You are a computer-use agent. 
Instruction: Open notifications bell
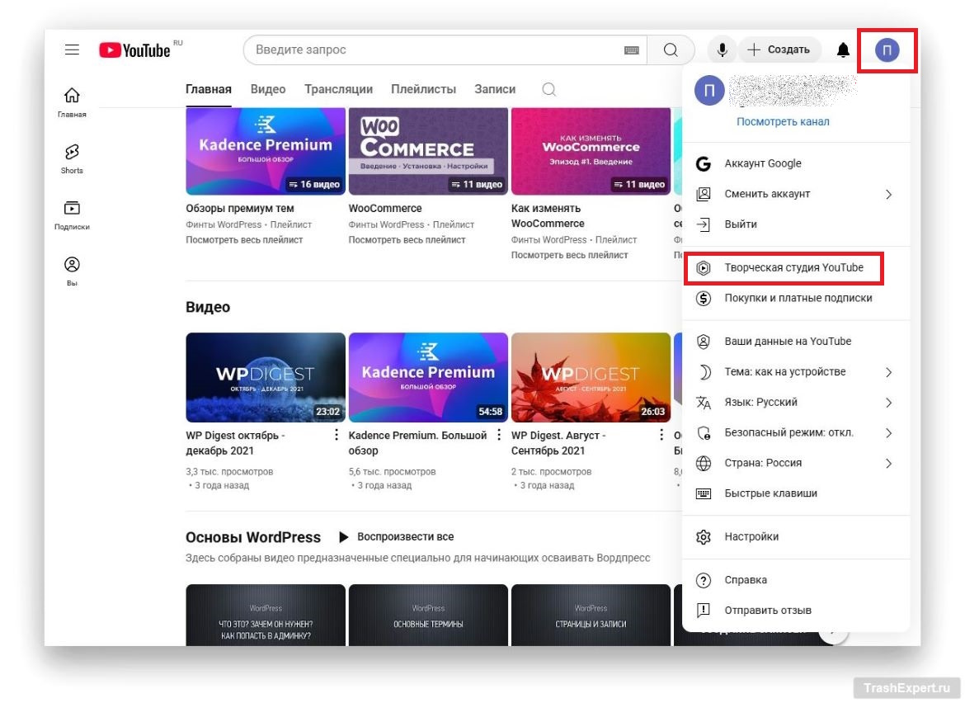pyautogui.click(x=843, y=50)
